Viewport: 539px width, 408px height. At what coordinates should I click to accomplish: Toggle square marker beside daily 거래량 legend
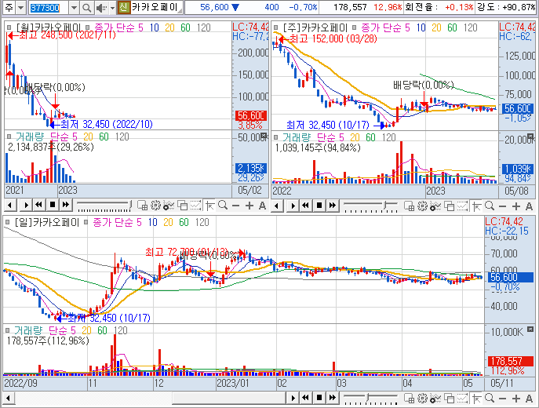(7, 330)
